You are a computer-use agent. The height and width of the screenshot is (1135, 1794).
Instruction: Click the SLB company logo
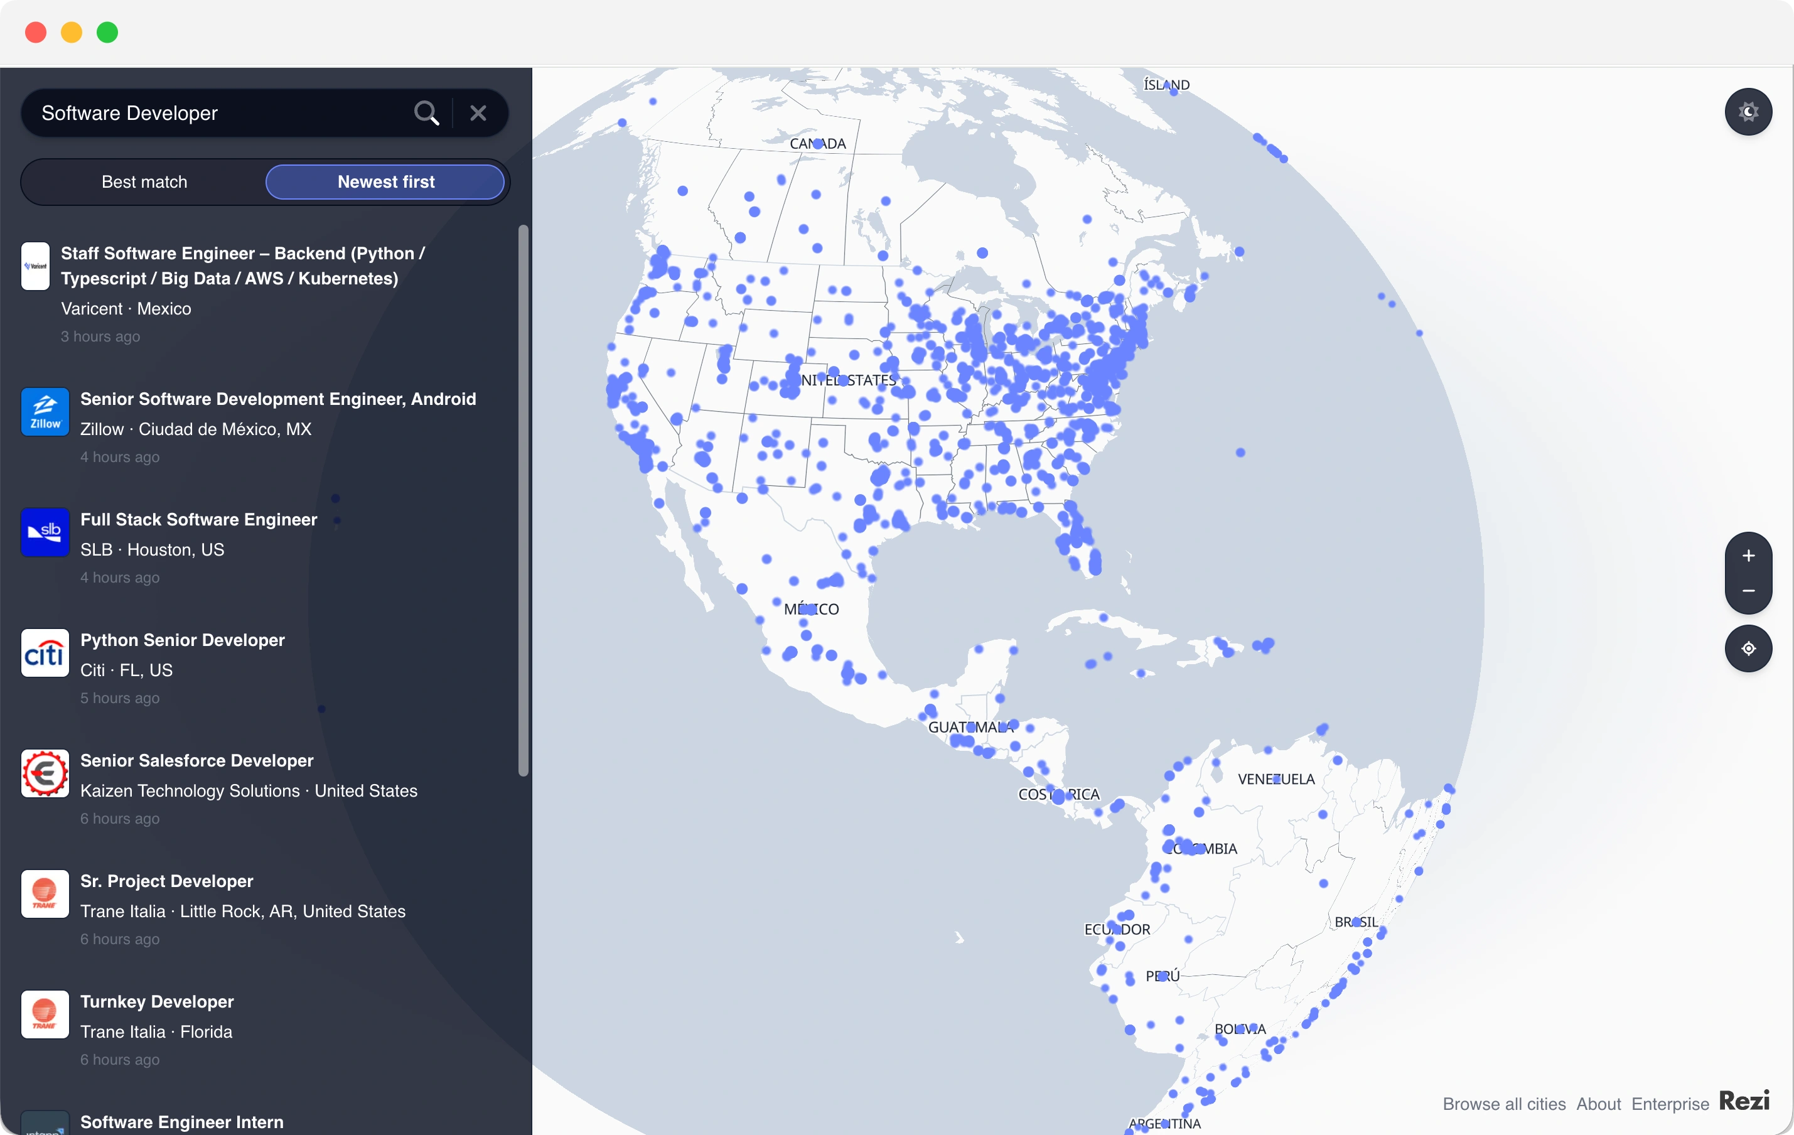click(x=45, y=532)
